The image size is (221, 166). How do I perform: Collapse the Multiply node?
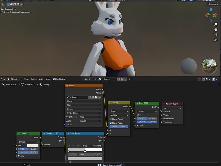point(110,103)
